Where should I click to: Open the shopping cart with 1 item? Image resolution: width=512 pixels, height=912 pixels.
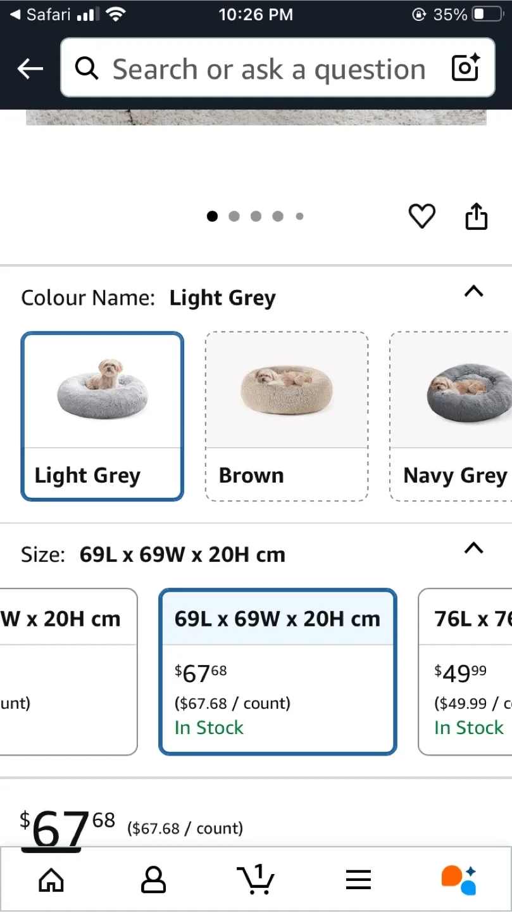click(256, 878)
